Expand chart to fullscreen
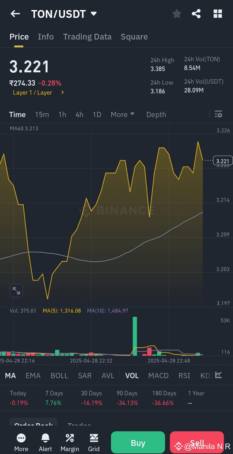Viewport: 233px width, 454px height. tap(16, 290)
